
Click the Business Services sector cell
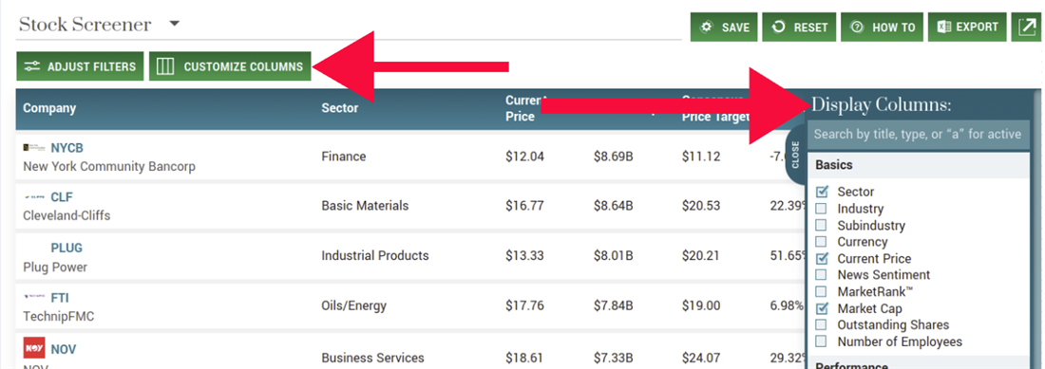click(372, 358)
